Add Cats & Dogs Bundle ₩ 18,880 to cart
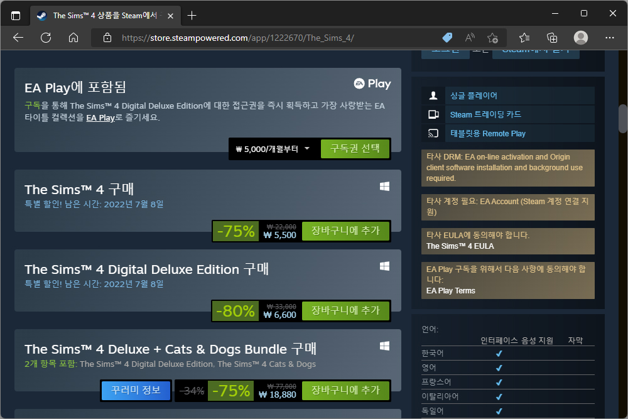 pyautogui.click(x=345, y=390)
